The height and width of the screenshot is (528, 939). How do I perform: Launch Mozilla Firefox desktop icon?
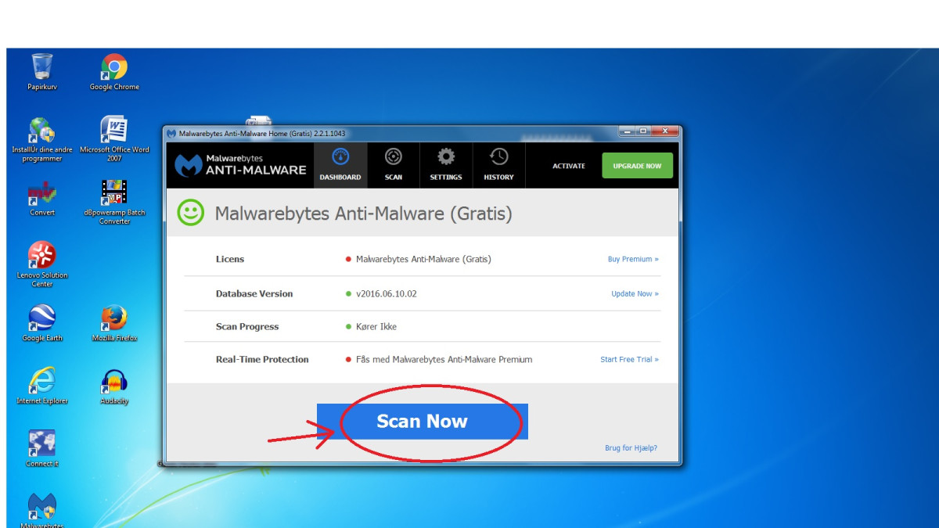tap(114, 323)
